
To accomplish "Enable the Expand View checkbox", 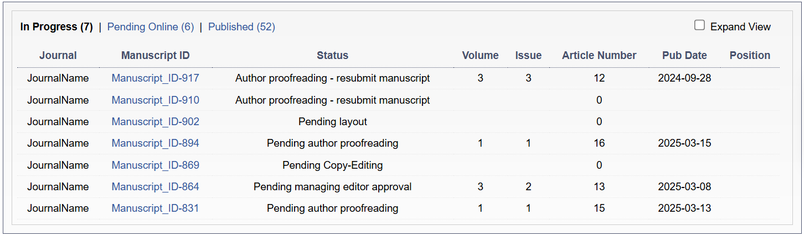I will pos(700,25).
